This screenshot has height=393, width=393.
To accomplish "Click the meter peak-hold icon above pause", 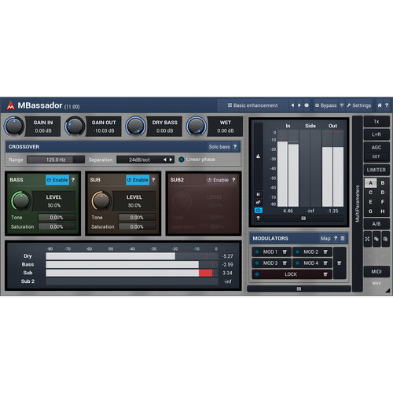I will click(258, 156).
